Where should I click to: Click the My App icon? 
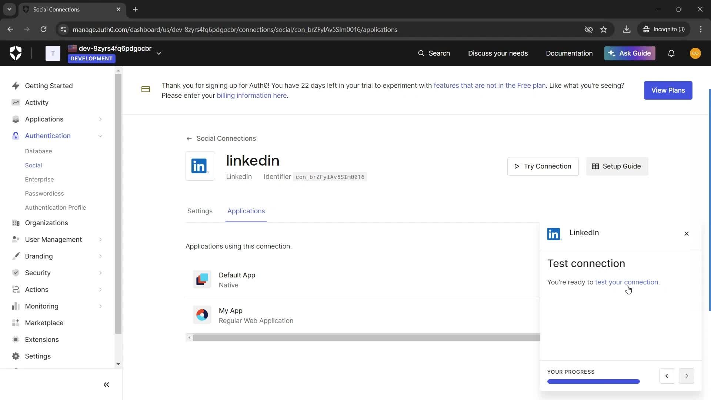tap(202, 315)
